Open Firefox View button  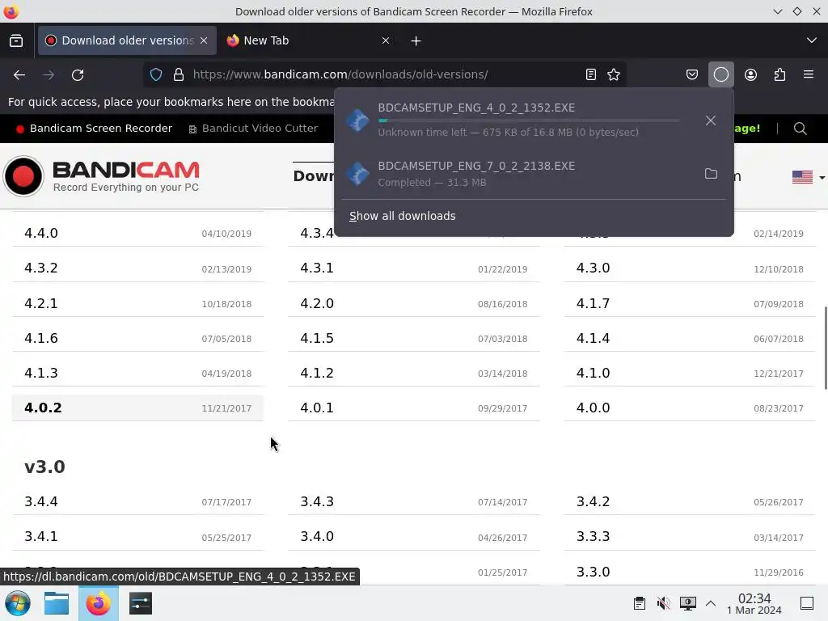tap(16, 40)
